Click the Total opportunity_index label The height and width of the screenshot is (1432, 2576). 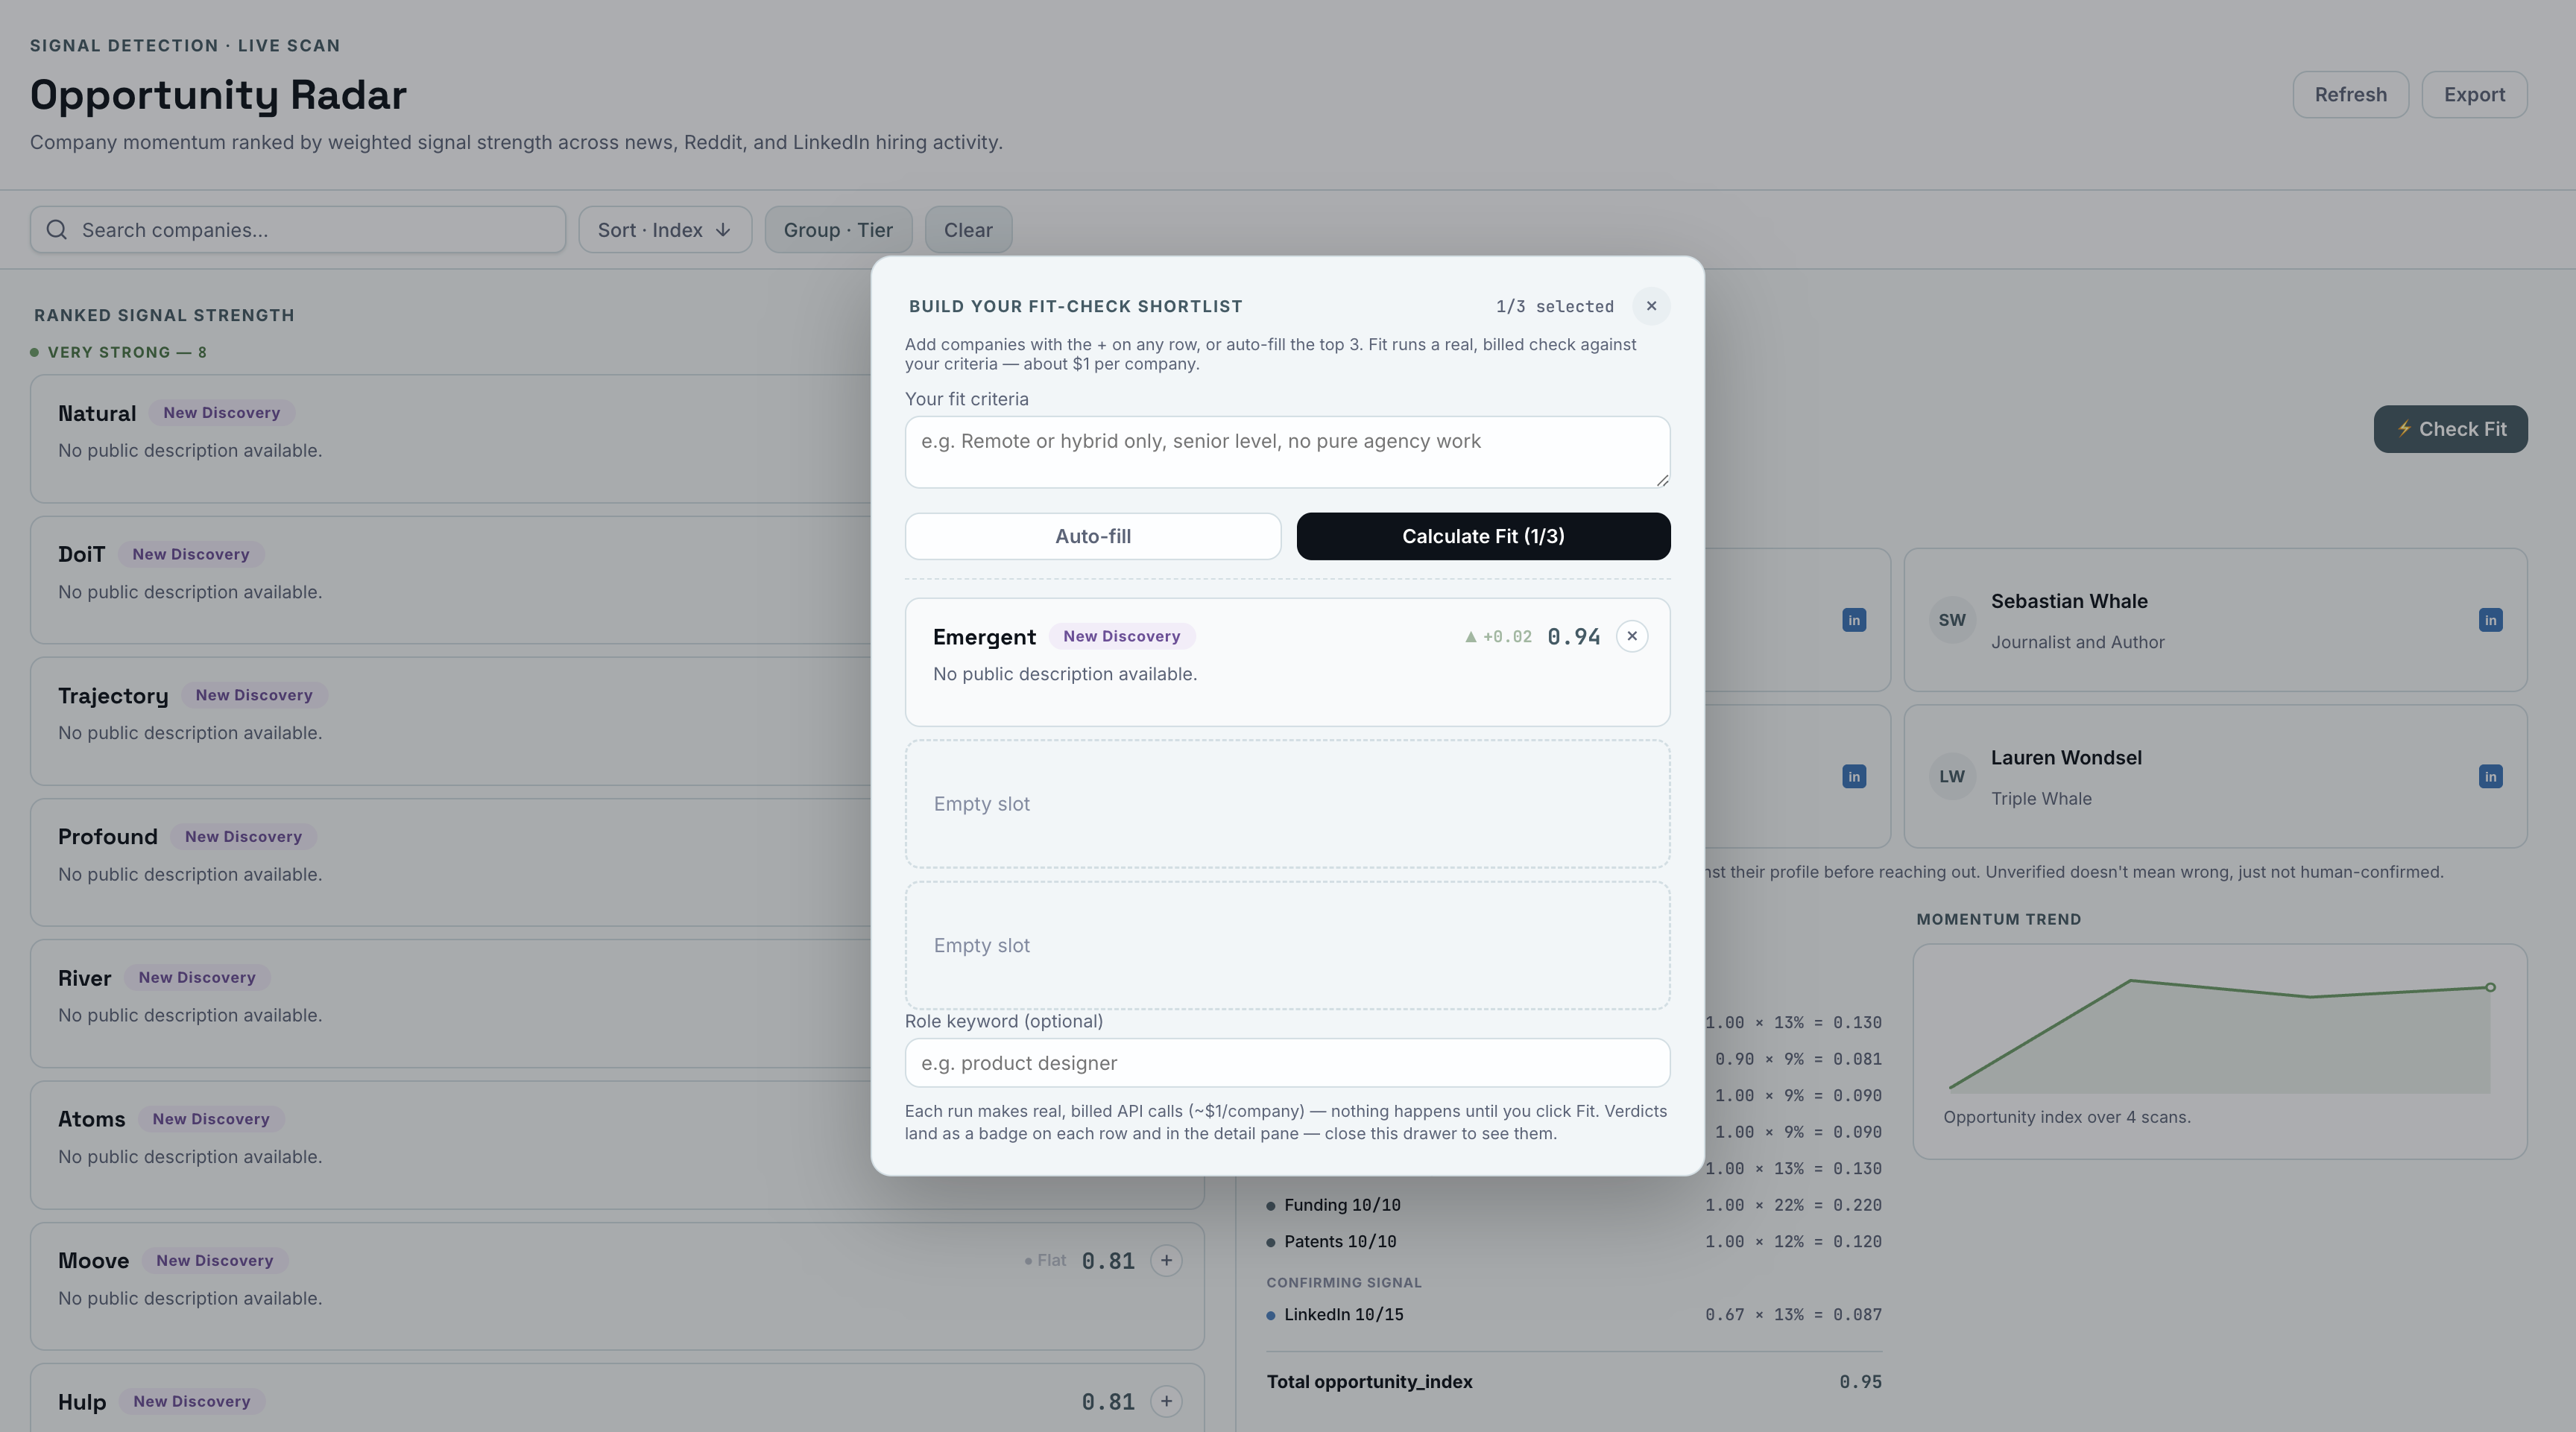[x=1369, y=1382]
